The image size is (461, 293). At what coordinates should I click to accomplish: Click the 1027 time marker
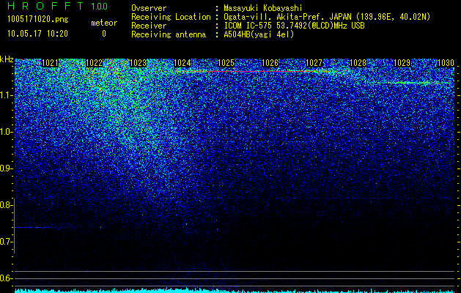pyautogui.click(x=314, y=63)
